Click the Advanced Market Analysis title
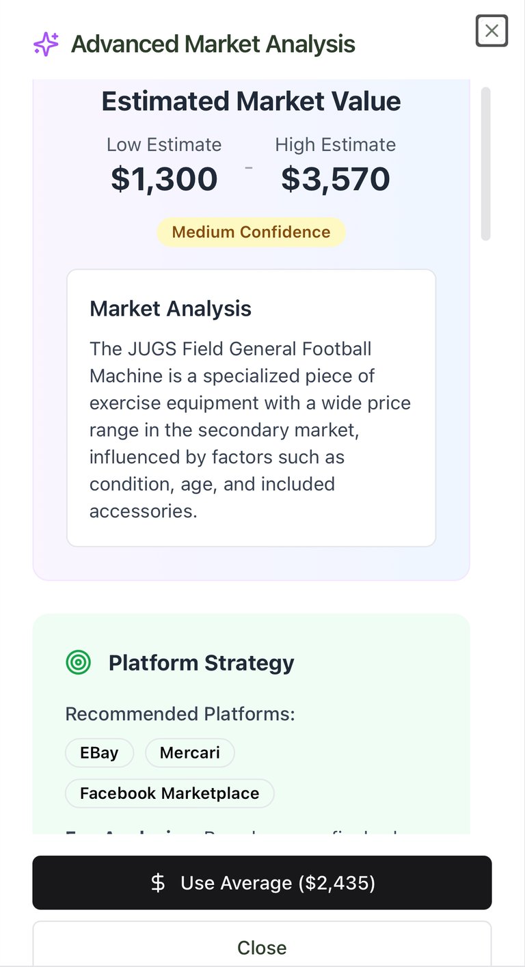 213,44
